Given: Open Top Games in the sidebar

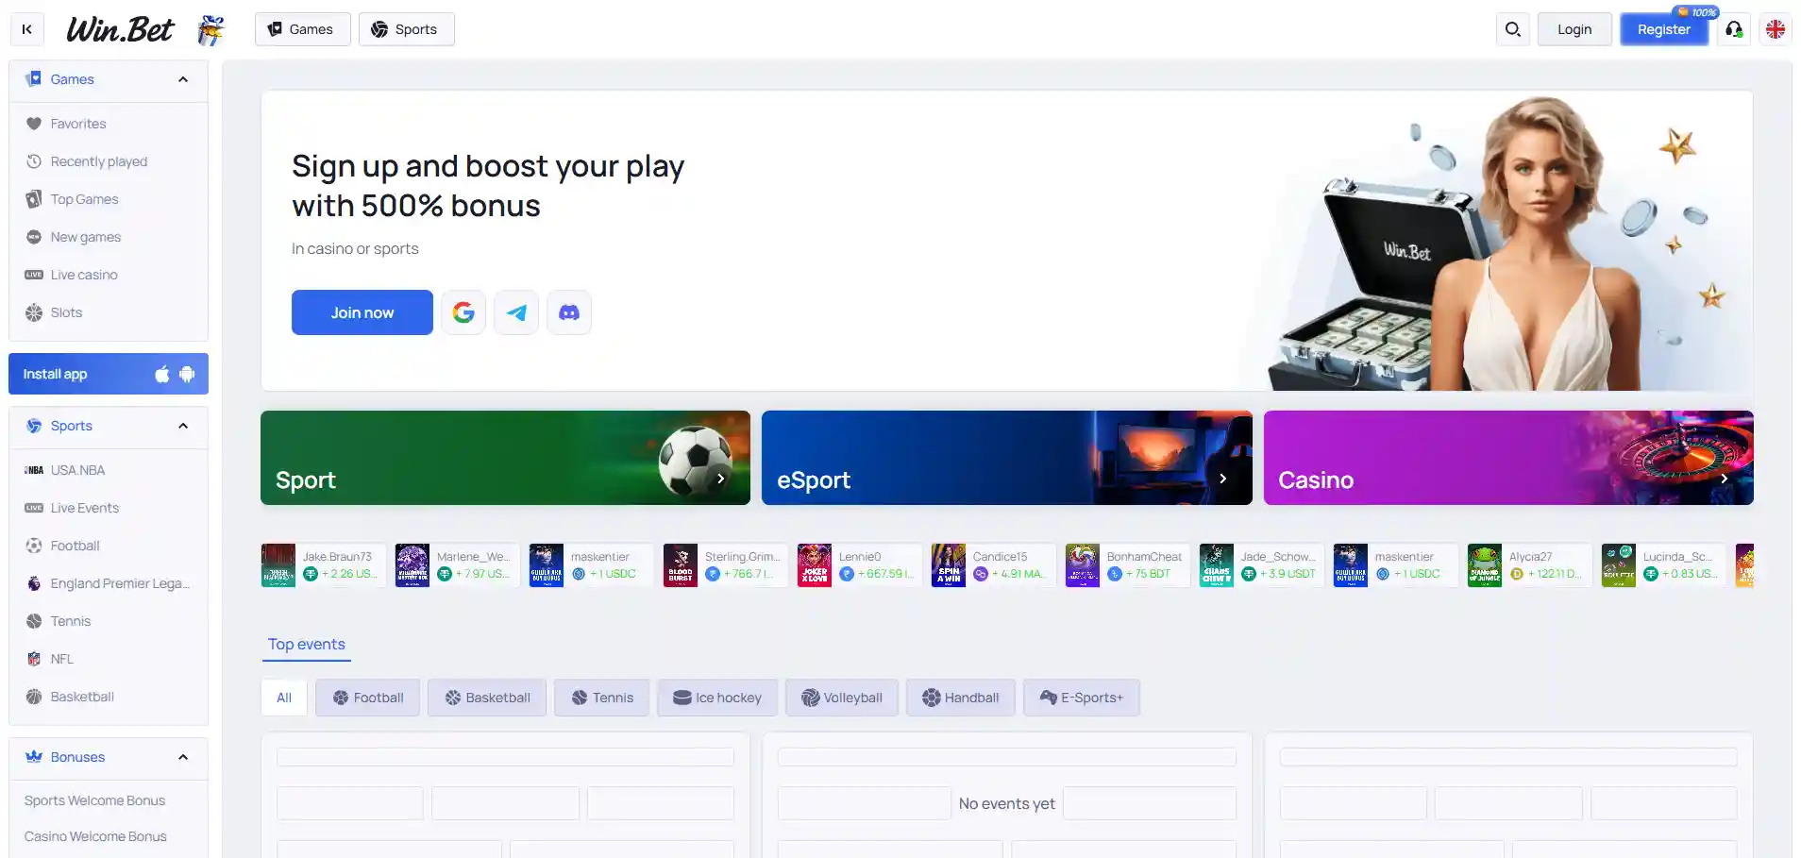Looking at the screenshot, I should coord(109,199).
